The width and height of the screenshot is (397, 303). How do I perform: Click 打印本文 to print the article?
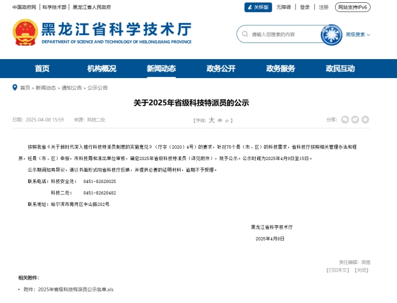click(337, 270)
